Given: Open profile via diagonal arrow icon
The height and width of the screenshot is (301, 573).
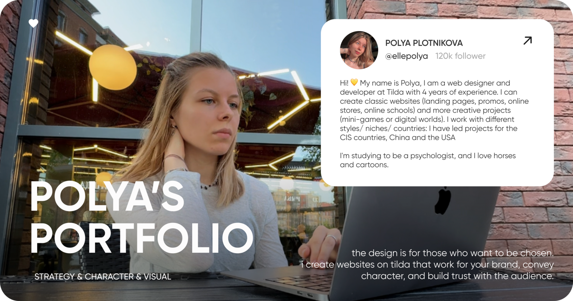Looking at the screenshot, I should pos(527,41).
